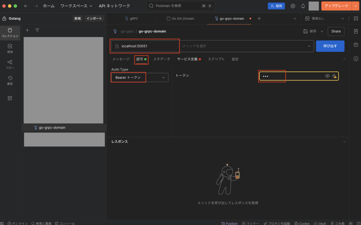Click the unsecured lock icon beside localhost:50051
Screen dimensions: 361x225
(117, 46)
